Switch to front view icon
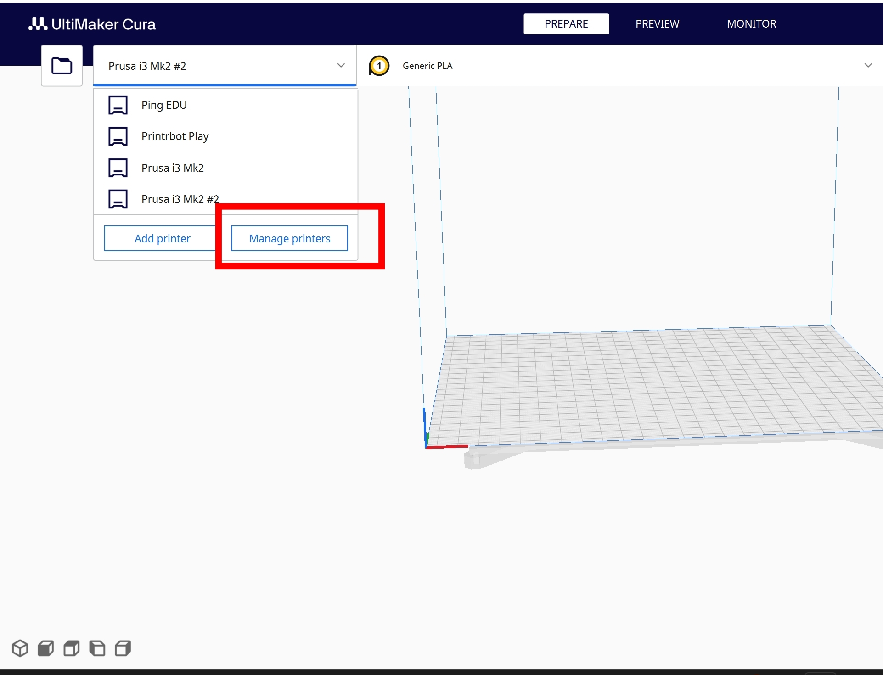883x675 pixels. (46, 648)
